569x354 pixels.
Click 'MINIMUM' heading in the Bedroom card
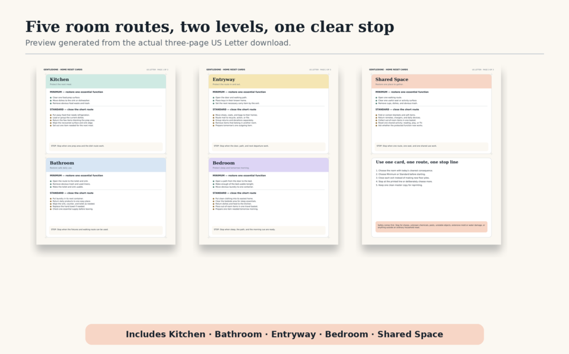(239, 176)
